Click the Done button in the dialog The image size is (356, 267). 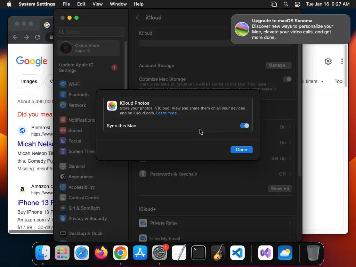pos(241,150)
